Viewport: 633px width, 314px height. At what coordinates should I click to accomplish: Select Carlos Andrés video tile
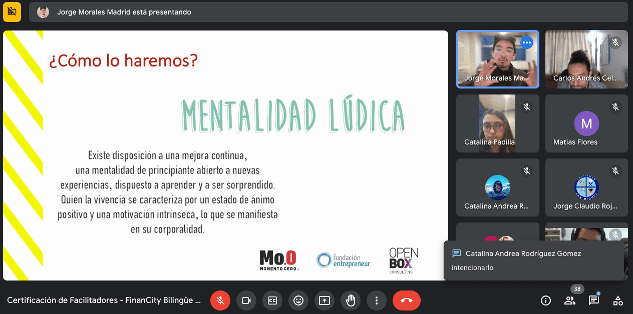click(586, 59)
